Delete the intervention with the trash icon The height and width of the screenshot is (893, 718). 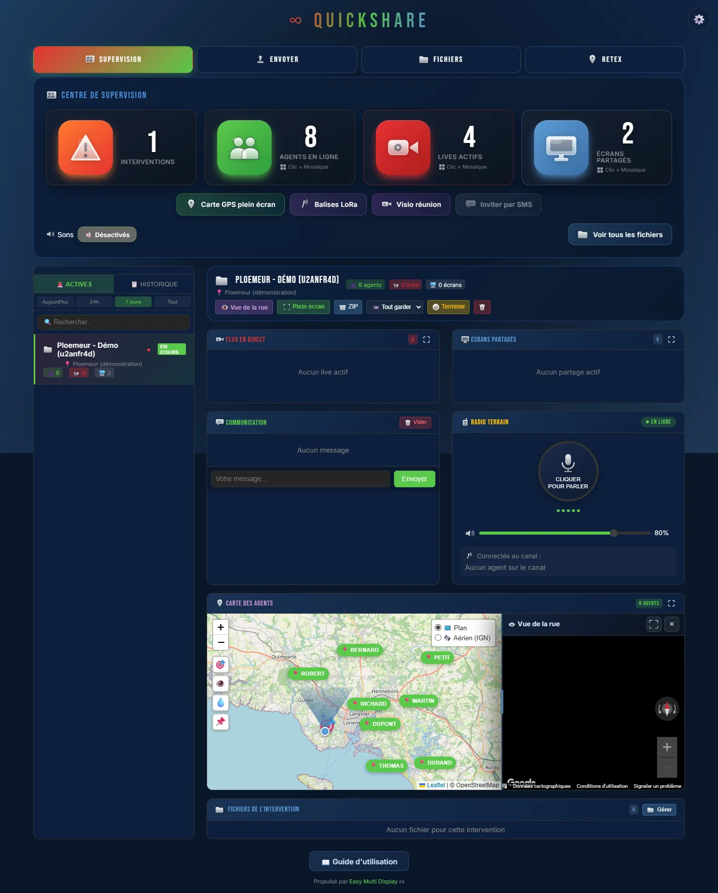[x=482, y=307]
